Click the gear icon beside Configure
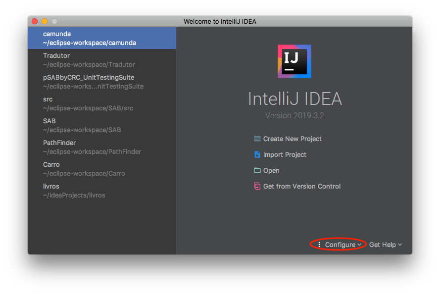 [319, 245]
